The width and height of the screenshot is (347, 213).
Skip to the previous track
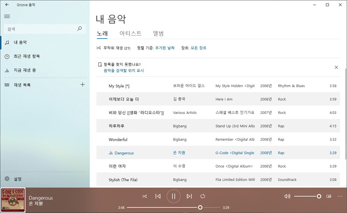tap(158, 196)
